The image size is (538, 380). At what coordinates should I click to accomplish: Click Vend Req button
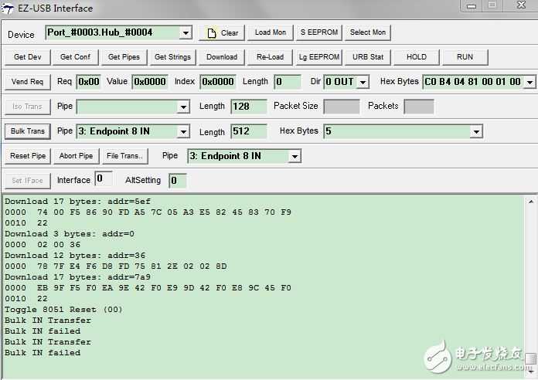(28, 82)
